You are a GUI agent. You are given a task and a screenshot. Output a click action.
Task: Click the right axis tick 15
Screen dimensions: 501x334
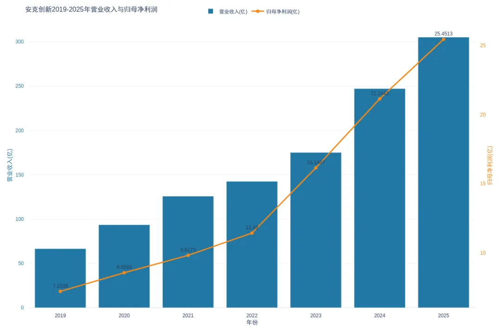click(x=483, y=184)
